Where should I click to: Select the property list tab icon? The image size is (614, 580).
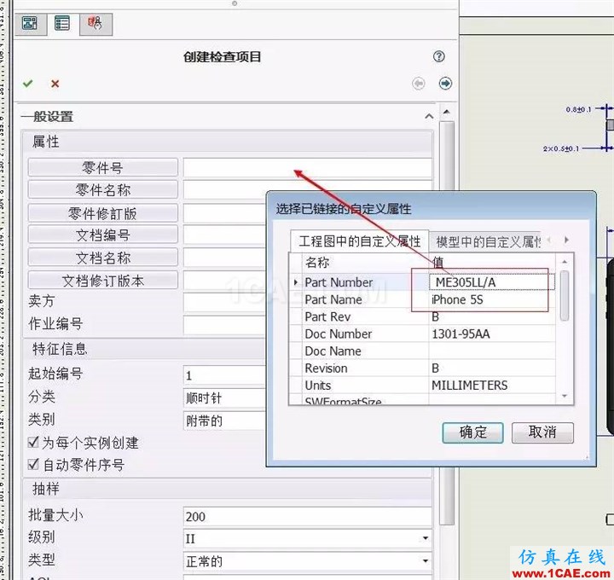point(62,24)
